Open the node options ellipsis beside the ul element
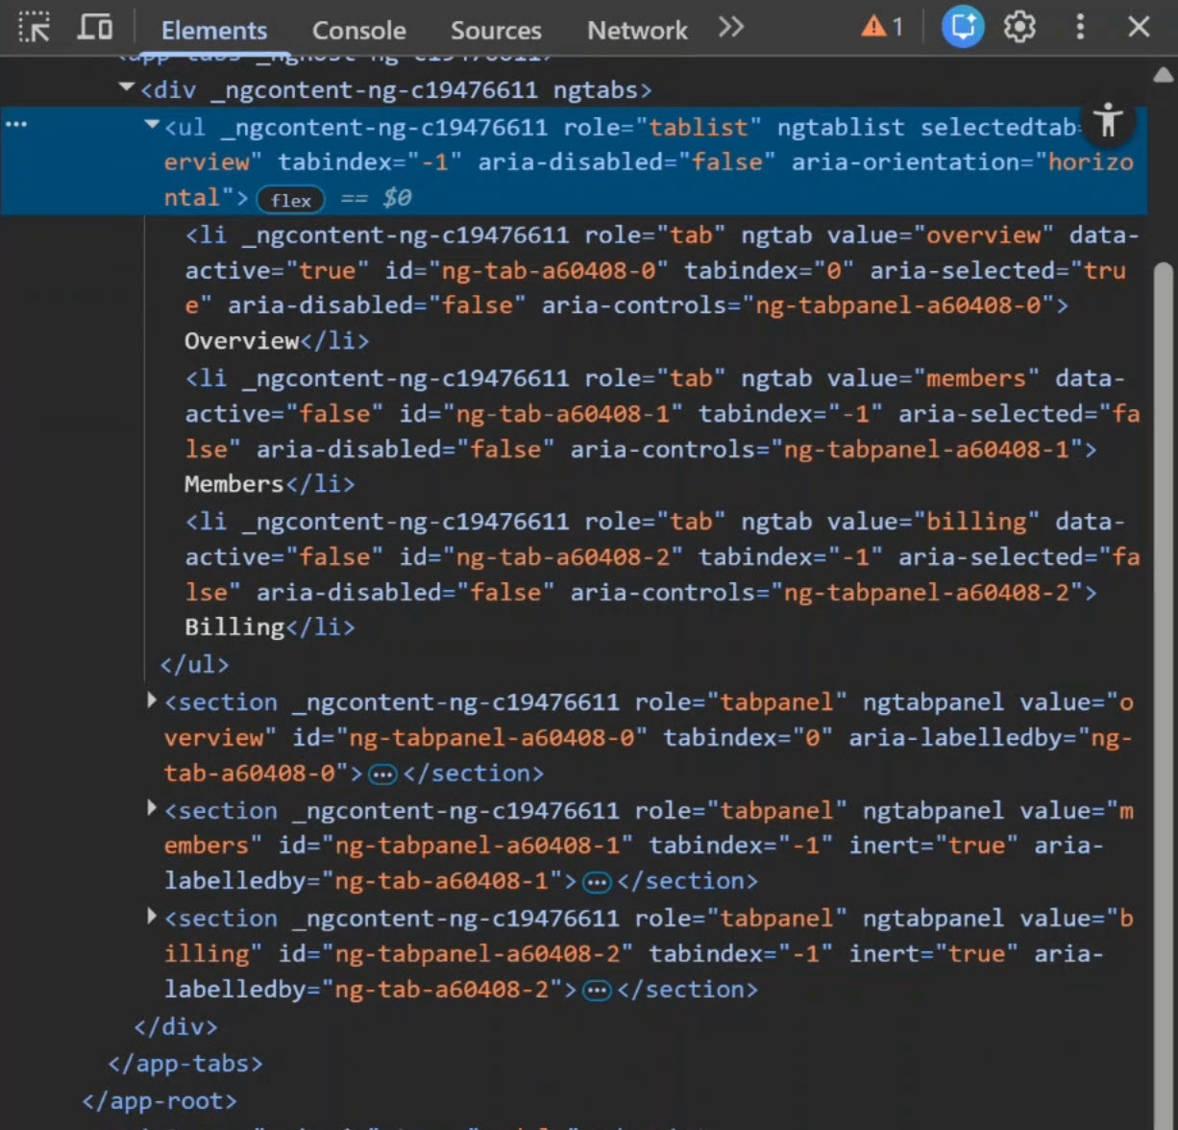Image resolution: width=1178 pixels, height=1130 pixels. pyautogui.click(x=15, y=123)
